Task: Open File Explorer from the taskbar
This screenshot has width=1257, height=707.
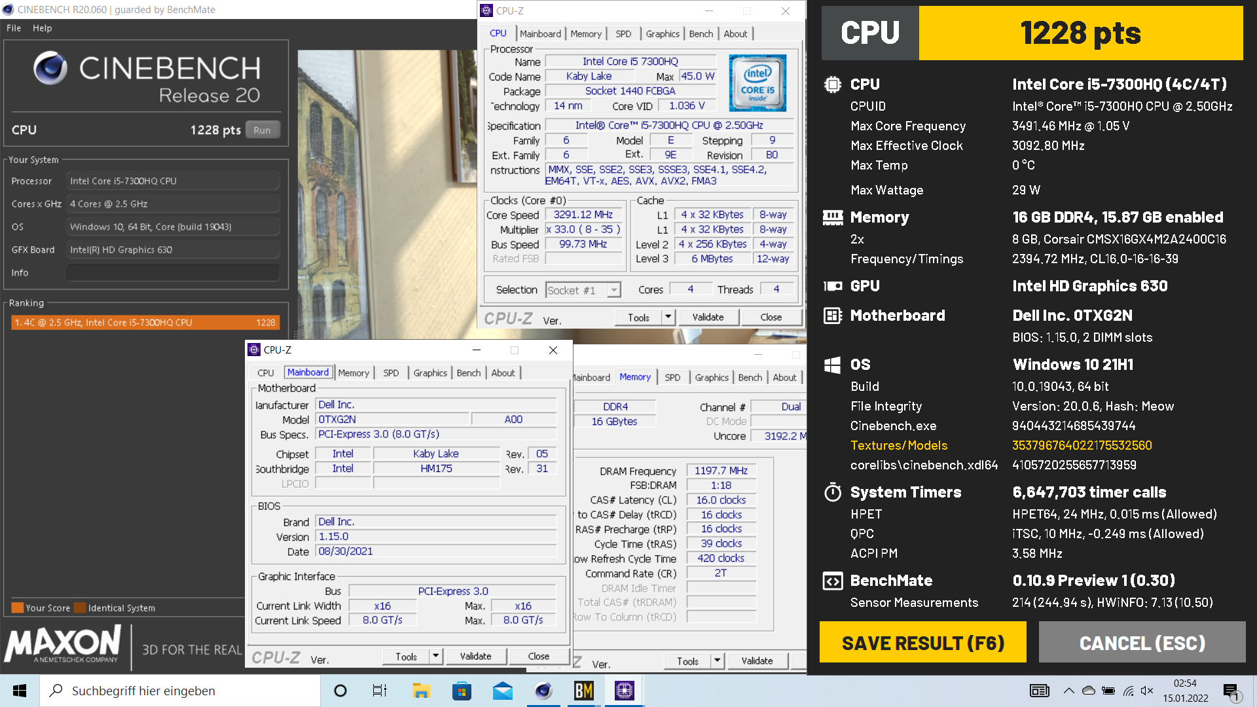Action: pyautogui.click(x=421, y=691)
